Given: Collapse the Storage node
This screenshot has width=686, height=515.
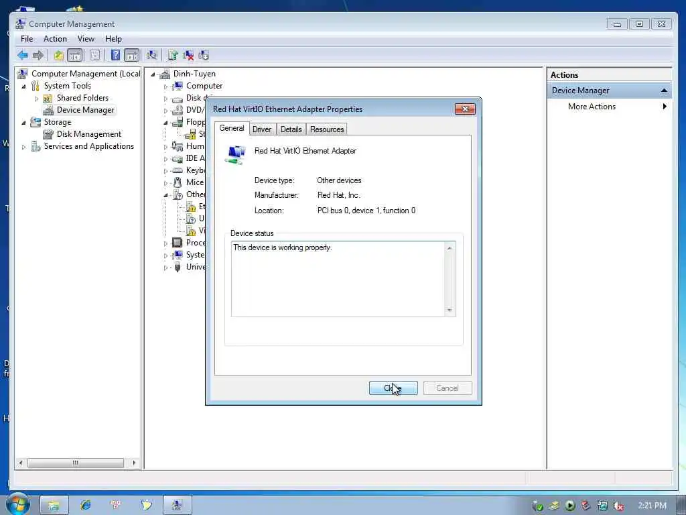Looking at the screenshot, I should pos(23,123).
